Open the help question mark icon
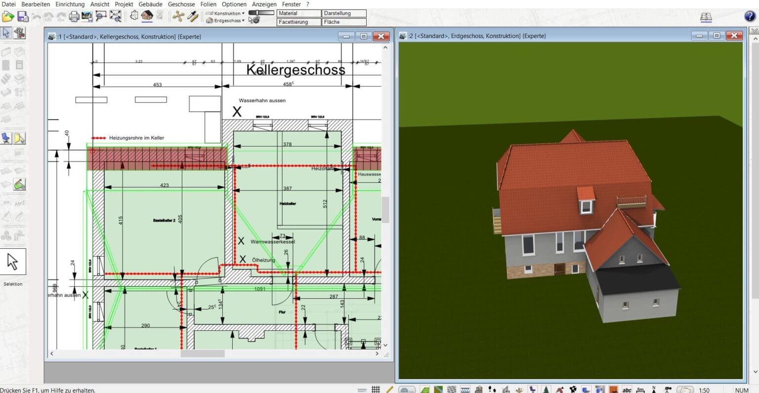 (x=750, y=16)
